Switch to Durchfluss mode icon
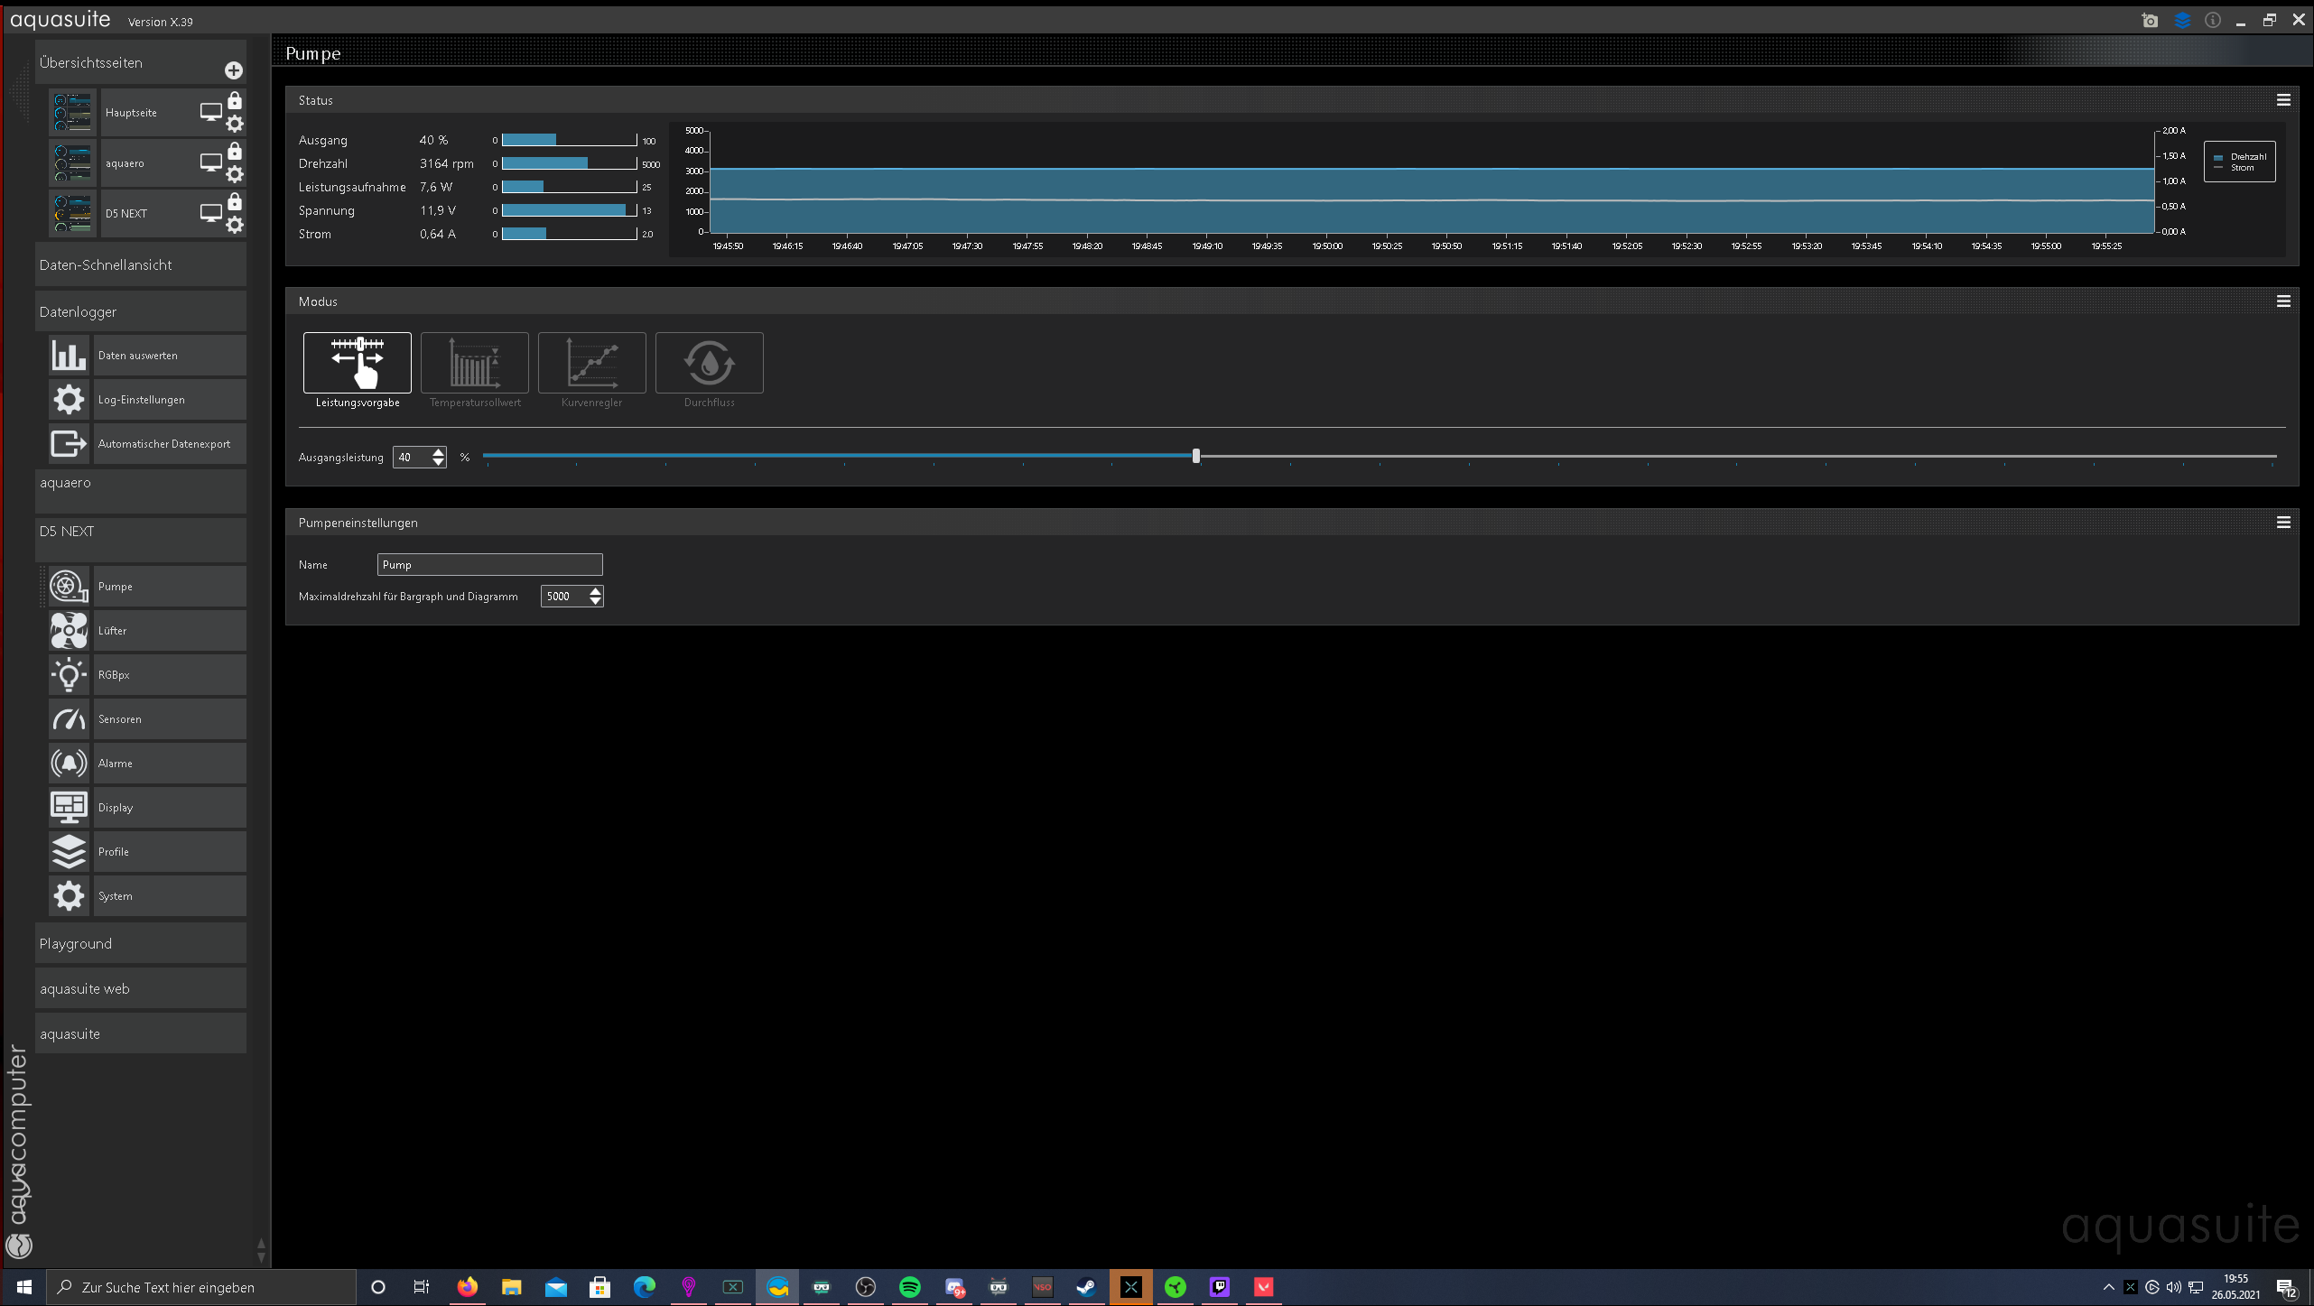 tap(709, 363)
